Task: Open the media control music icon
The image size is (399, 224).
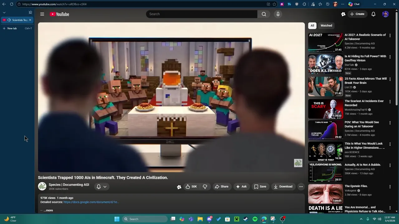Action: coord(313,4)
